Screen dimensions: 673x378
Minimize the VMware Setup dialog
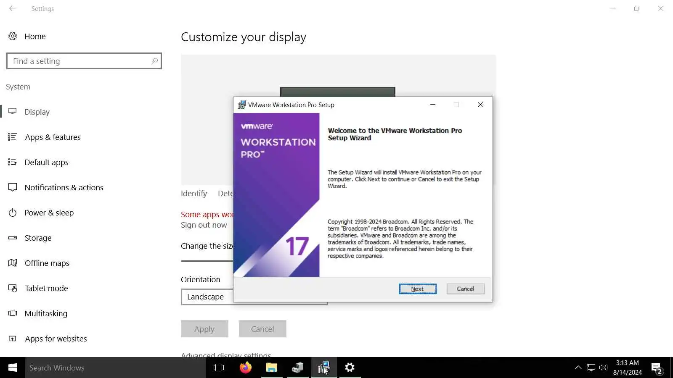[433, 105]
